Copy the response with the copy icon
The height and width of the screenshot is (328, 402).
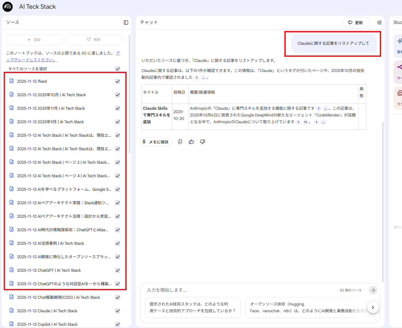[180, 142]
